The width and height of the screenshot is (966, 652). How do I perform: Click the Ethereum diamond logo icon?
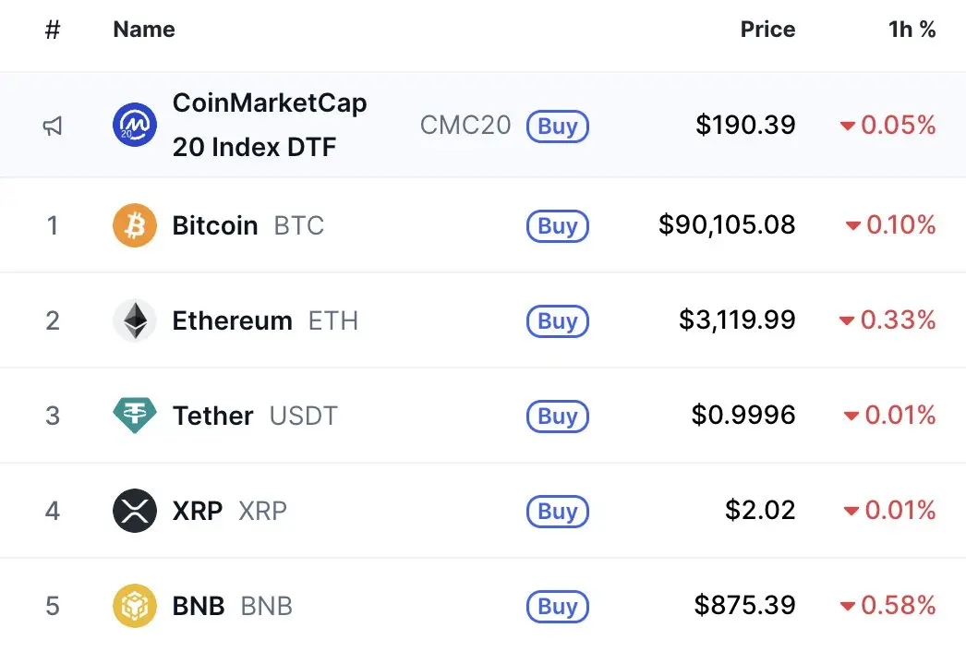pyautogui.click(x=135, y=320)
